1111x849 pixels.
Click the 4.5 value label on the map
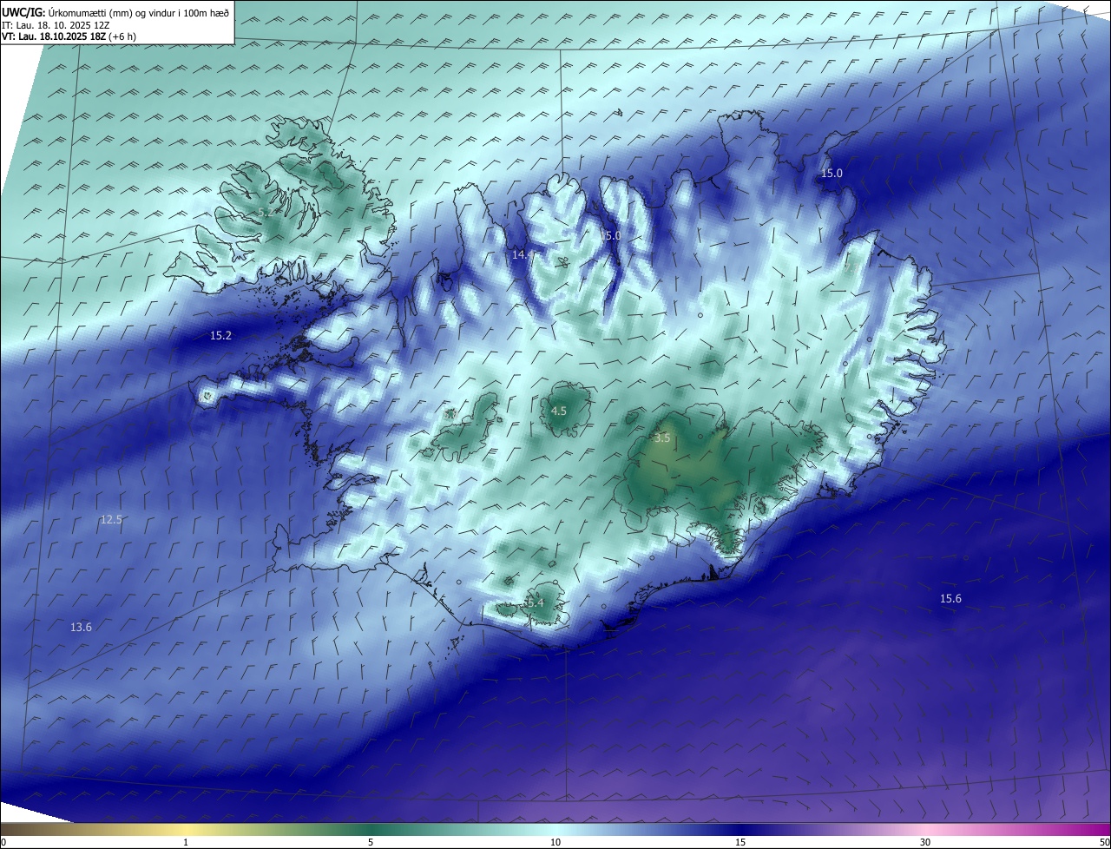[559, 411]
